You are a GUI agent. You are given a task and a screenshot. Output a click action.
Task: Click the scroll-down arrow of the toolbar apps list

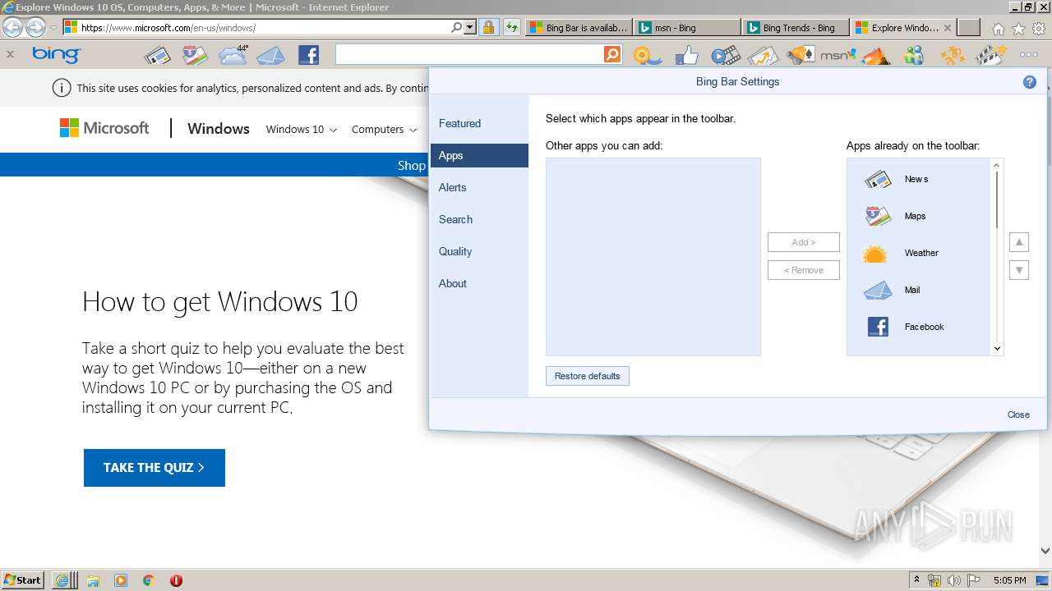pos(997,349)
